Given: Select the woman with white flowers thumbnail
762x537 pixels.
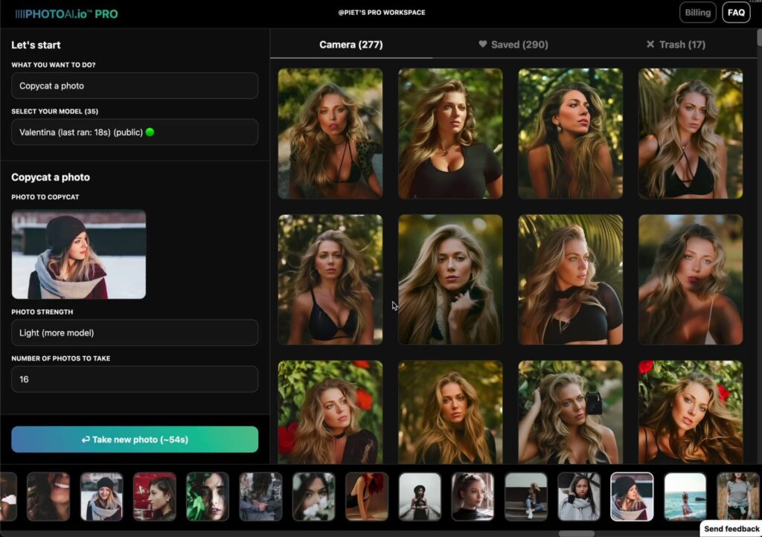Looking at the screenshot, I should [x=314, y=496].
